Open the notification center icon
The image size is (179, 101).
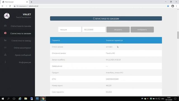175,98
